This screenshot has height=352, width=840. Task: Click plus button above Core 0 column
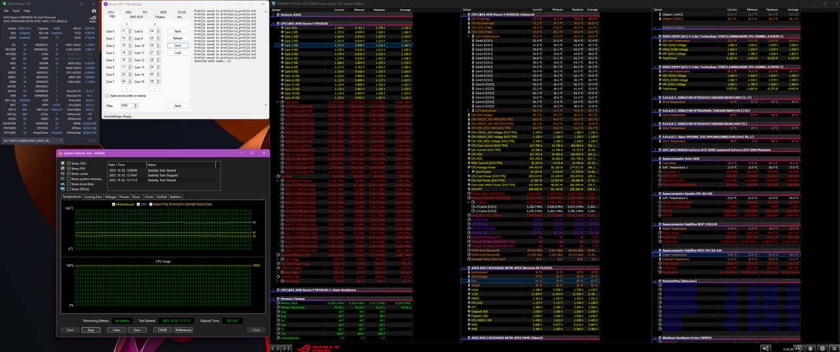[x=127, y=24]
